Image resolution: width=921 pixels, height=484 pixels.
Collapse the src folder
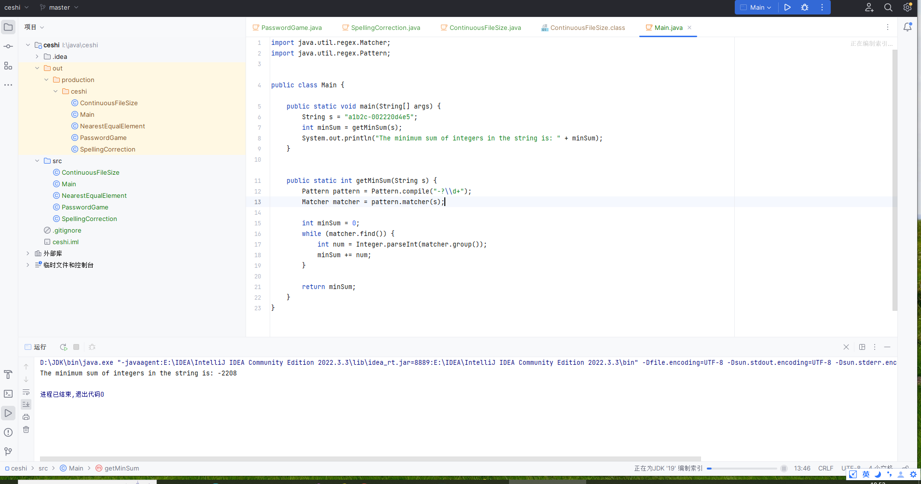(37, 161)
